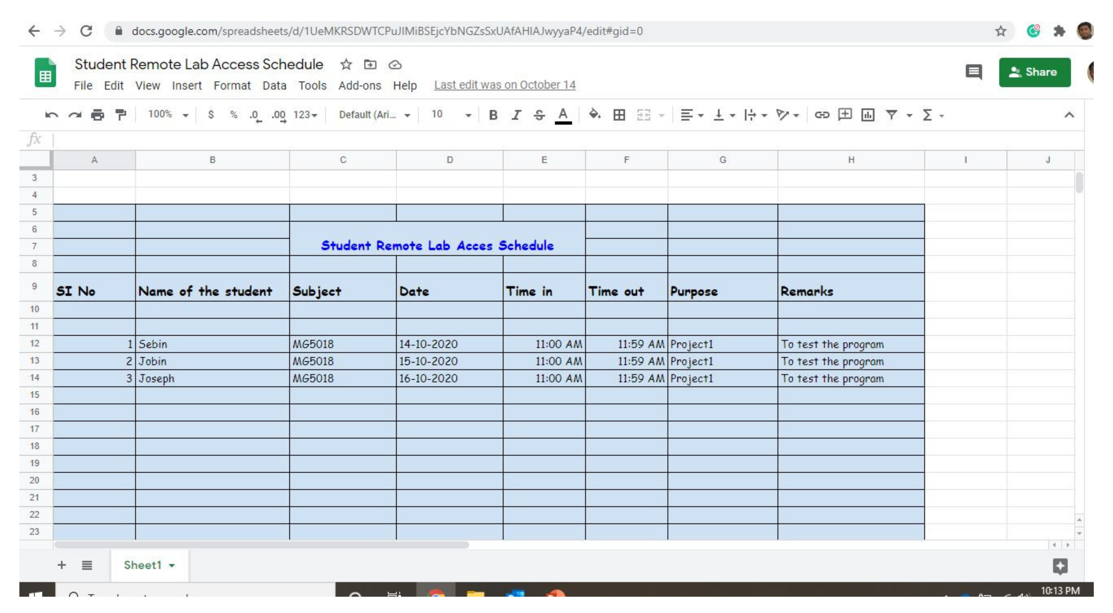Open the Borders tool
The image size is (1113, 613).
619,115
